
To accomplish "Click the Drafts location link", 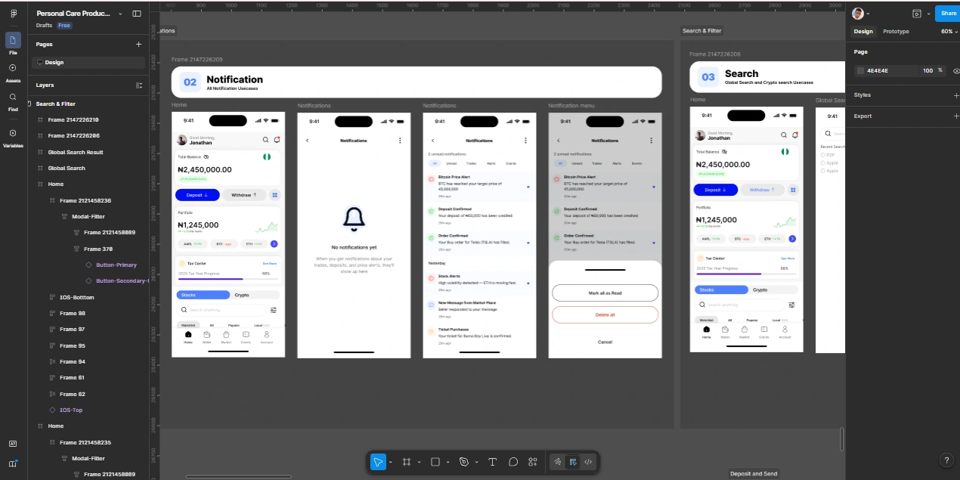I will 44,26.
